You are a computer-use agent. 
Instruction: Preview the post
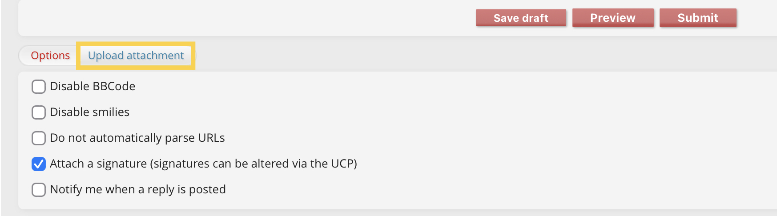coord(612,18)
